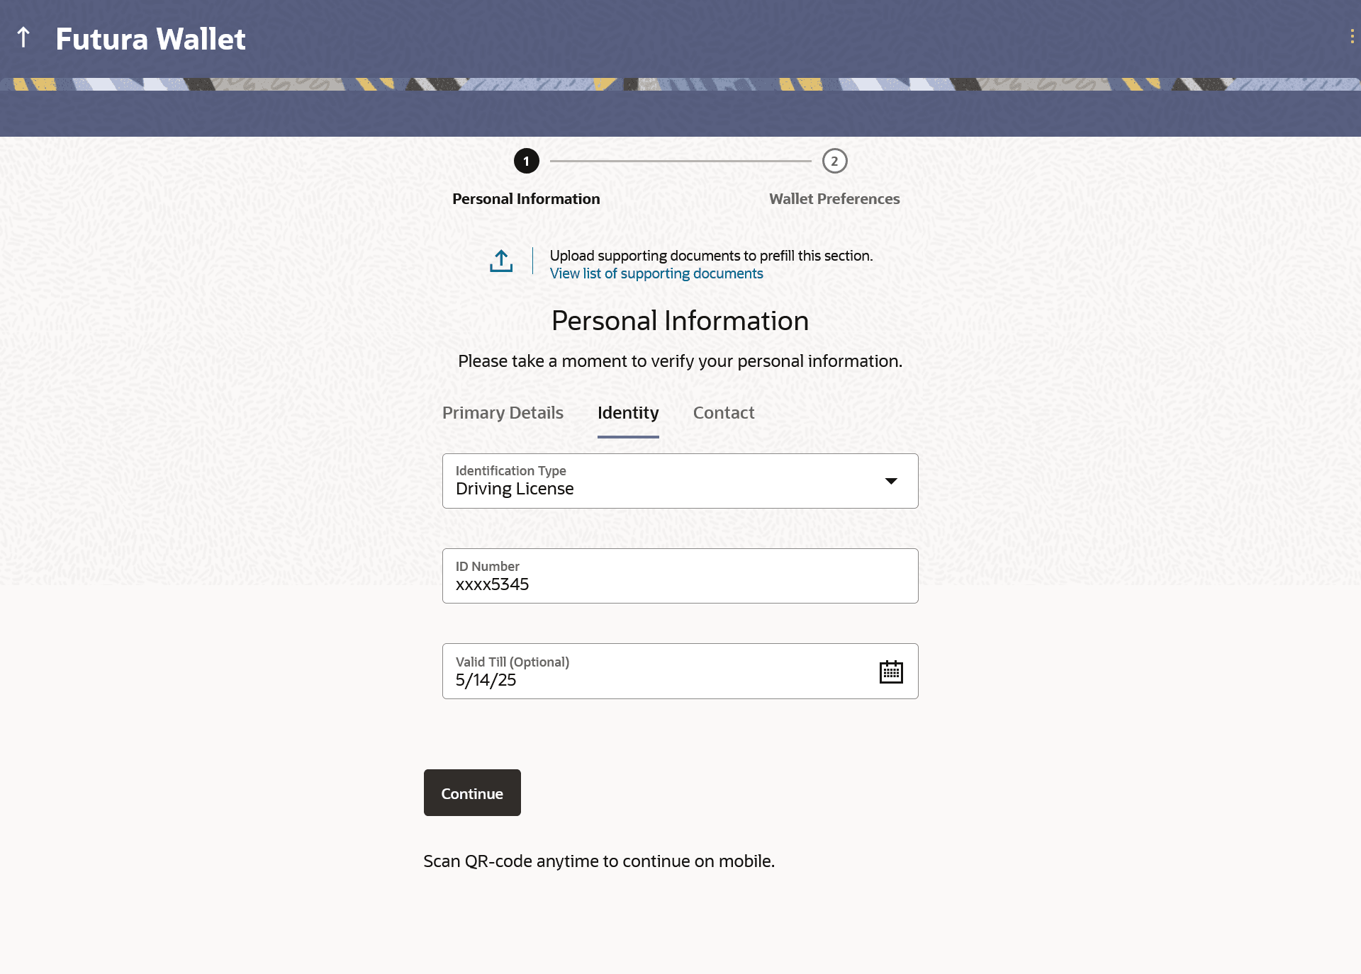
Task: Switch to the Contact tab
Action: click(723, 413)
